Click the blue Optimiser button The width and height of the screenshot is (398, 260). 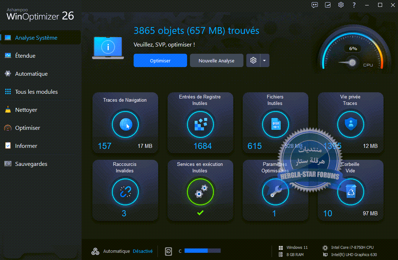160,61
